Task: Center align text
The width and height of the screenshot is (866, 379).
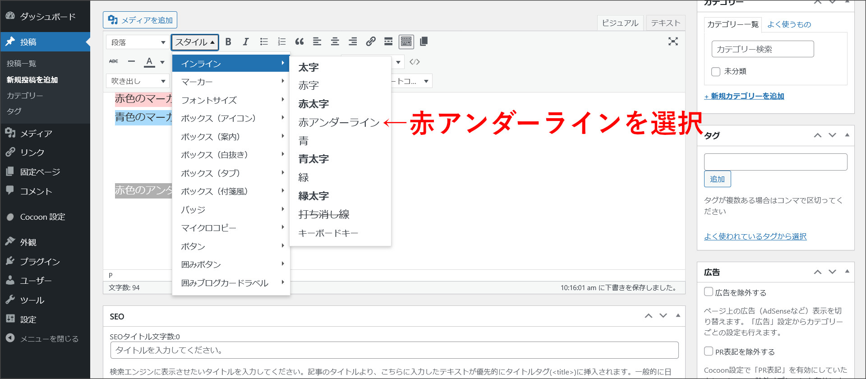Action: 335,42
